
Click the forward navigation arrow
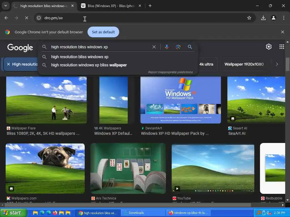16,18
